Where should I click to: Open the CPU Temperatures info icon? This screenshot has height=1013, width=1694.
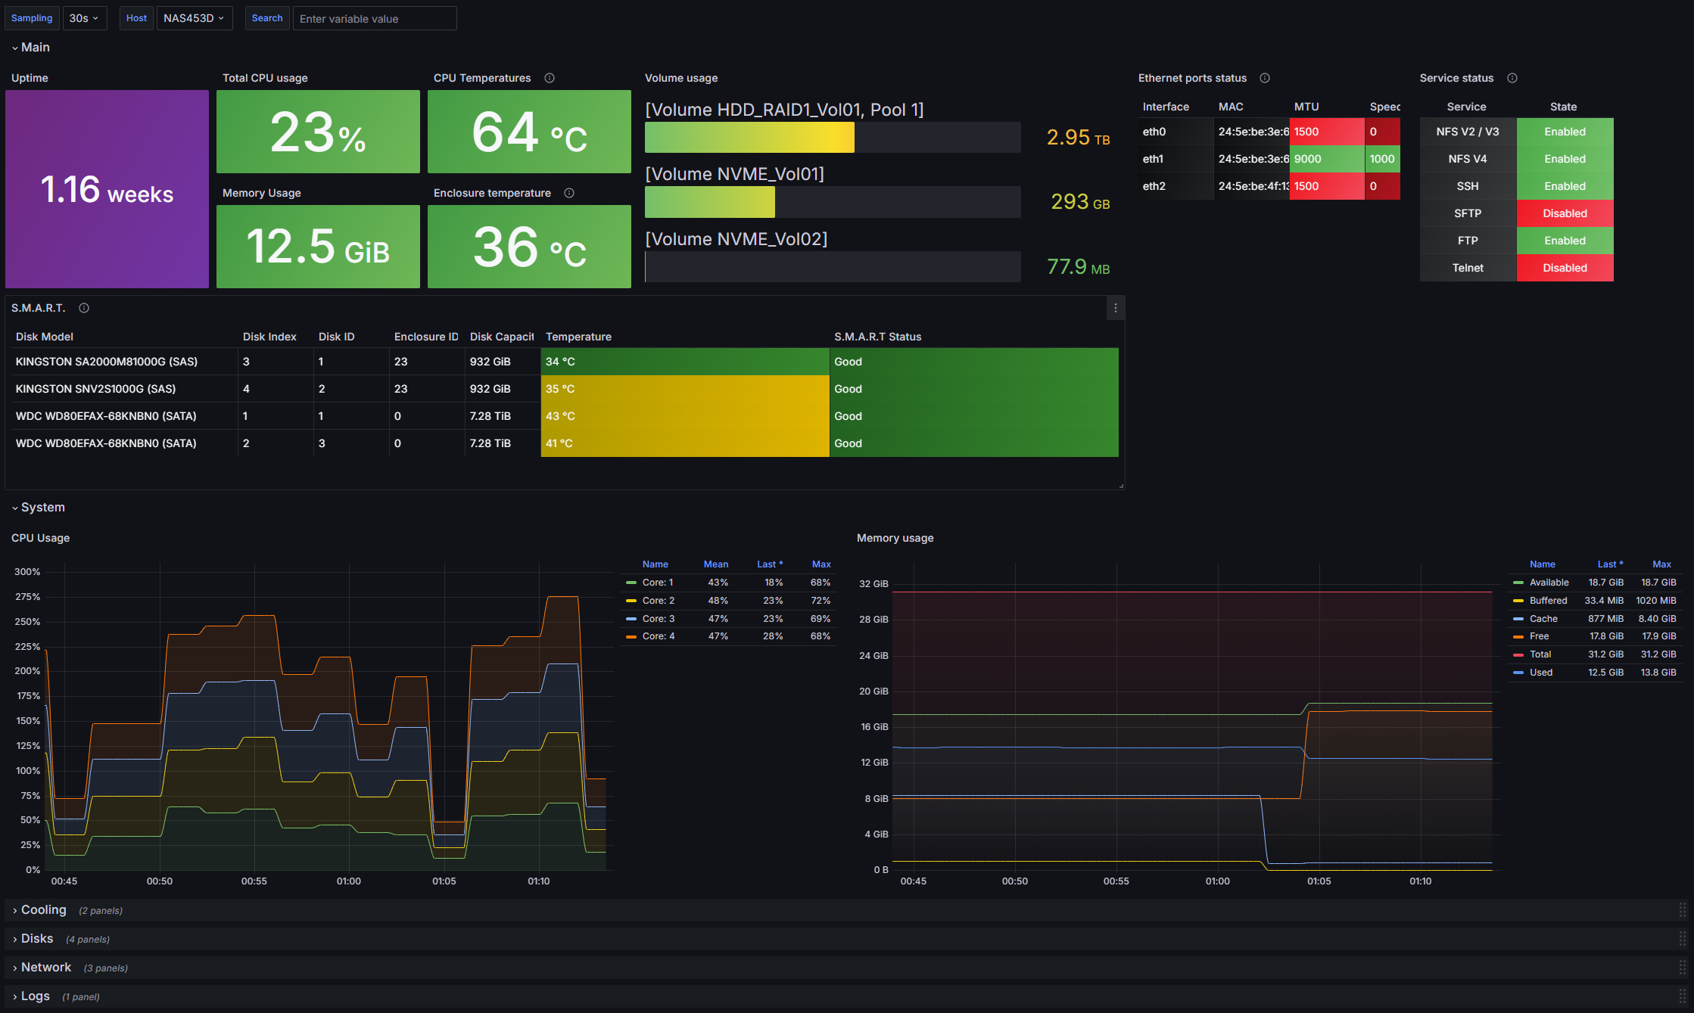click(x=550, y=78)
